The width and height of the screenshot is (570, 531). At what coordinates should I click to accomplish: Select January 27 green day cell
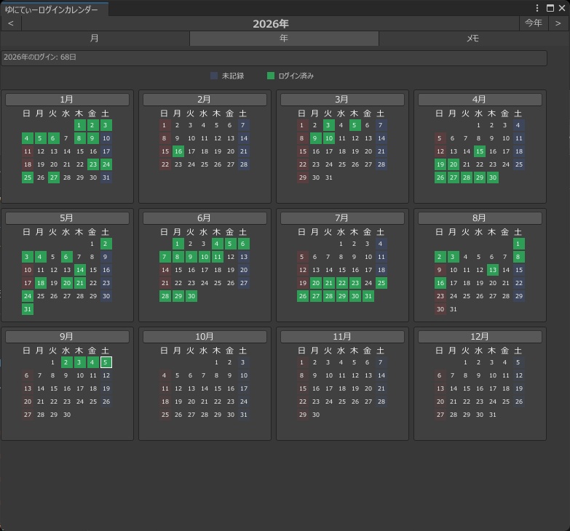click(53, 177)
